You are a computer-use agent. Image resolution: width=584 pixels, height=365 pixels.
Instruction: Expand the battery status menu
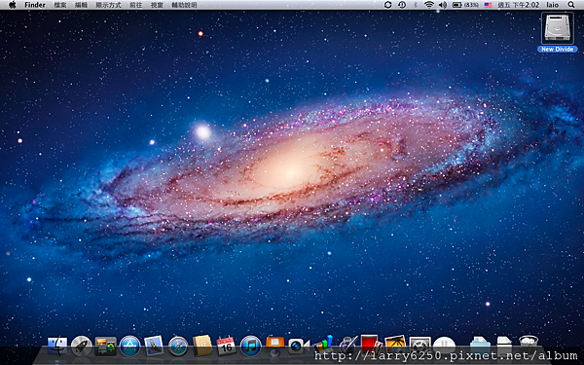tap(465, 5)
